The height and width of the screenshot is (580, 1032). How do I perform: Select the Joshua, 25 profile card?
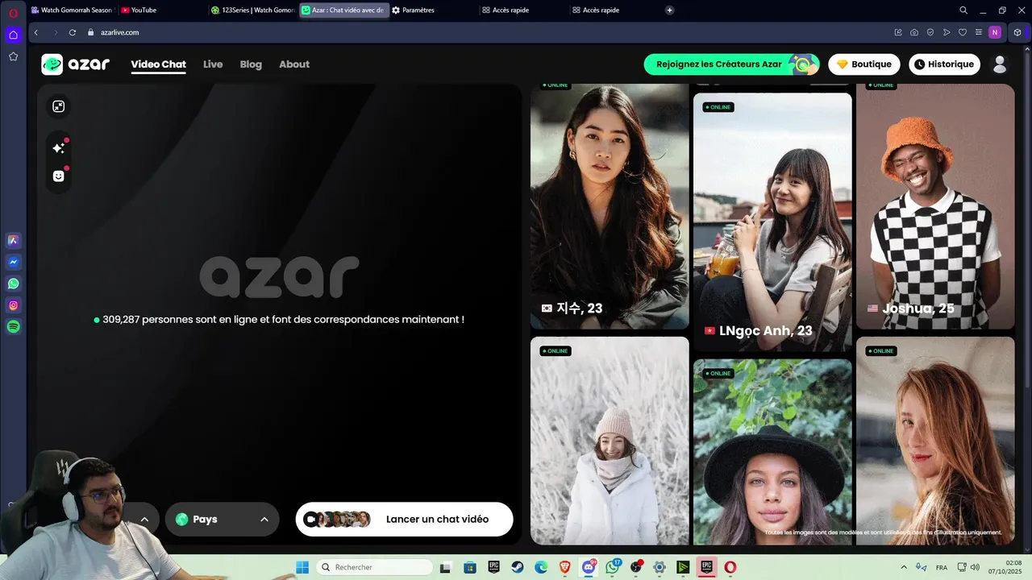coord(935,206)
